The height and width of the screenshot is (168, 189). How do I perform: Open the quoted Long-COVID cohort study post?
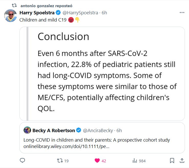[102, 143]
